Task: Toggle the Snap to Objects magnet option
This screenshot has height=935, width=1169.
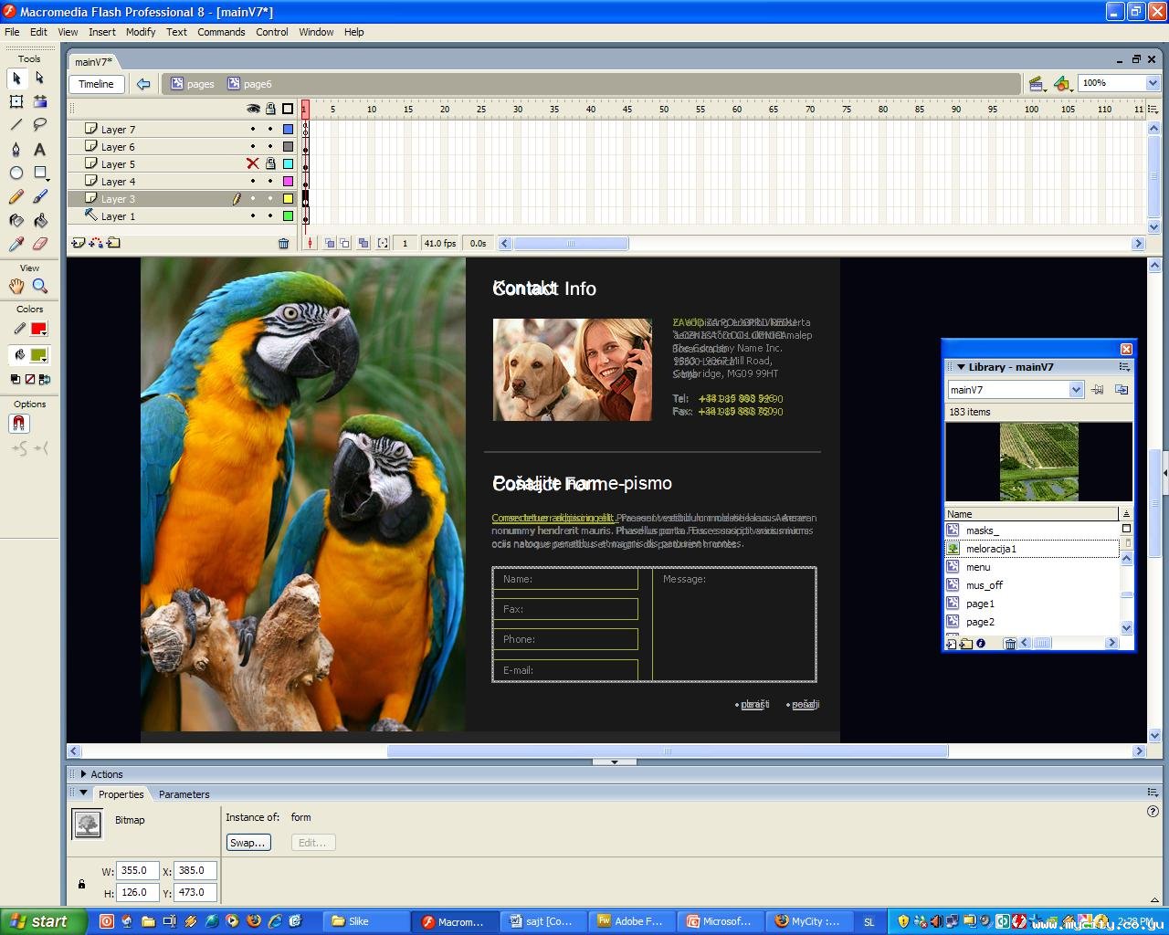Action: [x=19, y=424]
